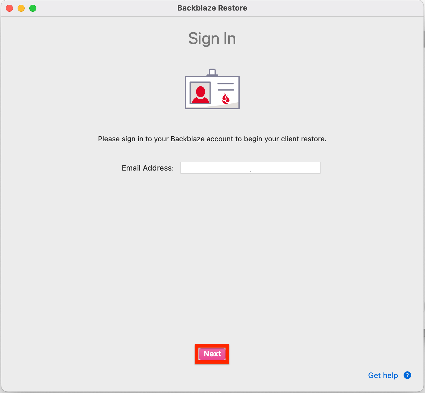
Task: Click the ID badge sign-in illustration
Action: point(212,89)
